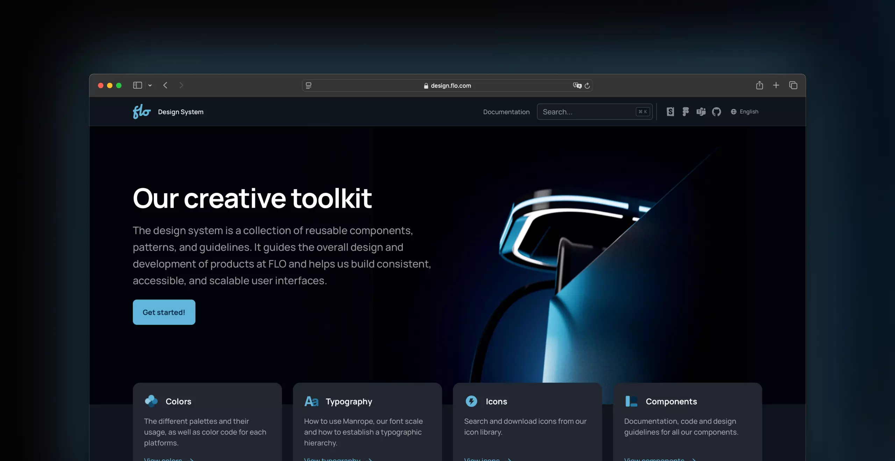Open the Microsoft Teams icon link
The width and height of the screenshot is (895, 461).
click(701, 112)
